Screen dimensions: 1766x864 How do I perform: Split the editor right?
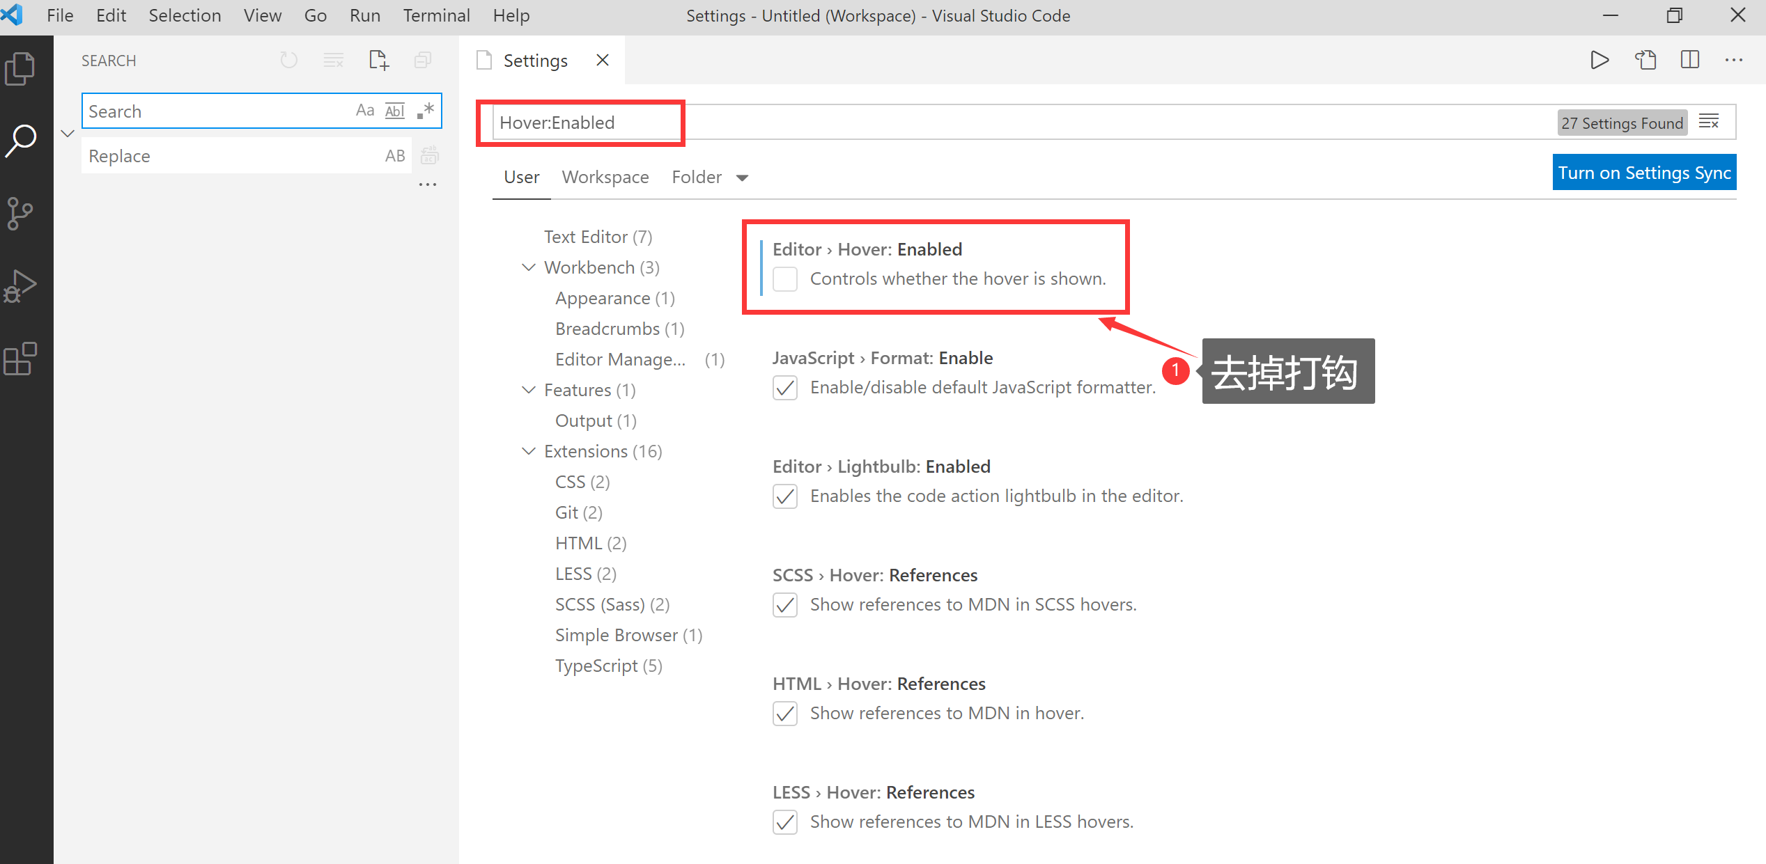tap(1690, 61)
